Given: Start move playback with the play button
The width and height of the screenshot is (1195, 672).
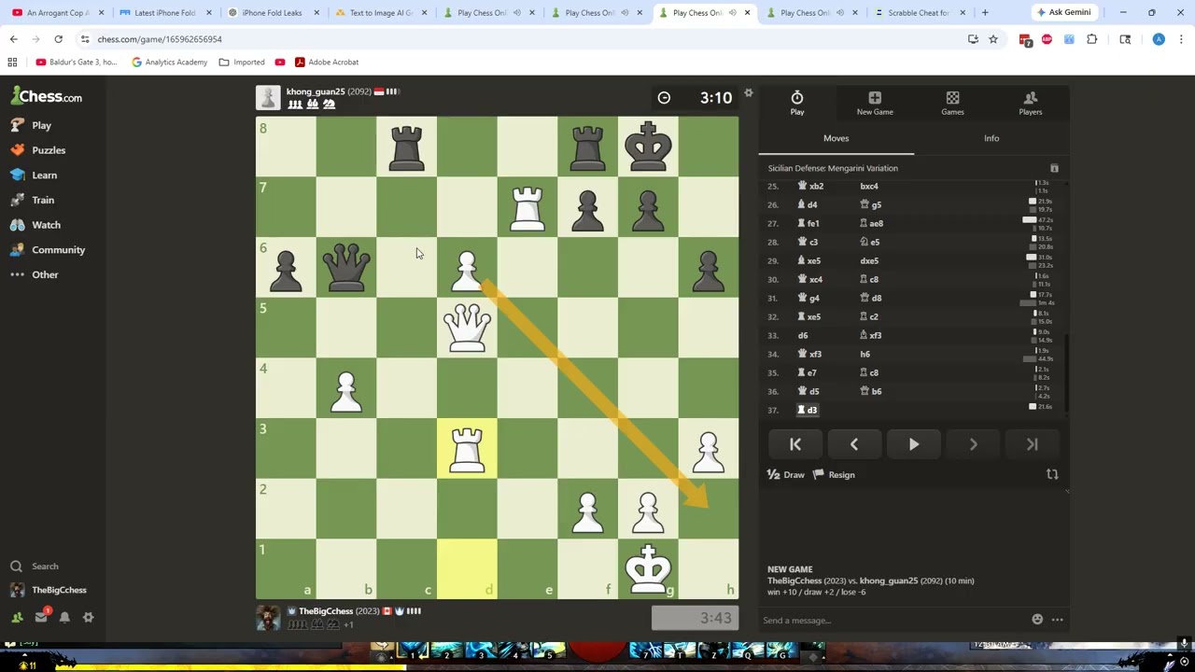Looking at the screenshot, I should pyautogui.click(x=914, y=445).
